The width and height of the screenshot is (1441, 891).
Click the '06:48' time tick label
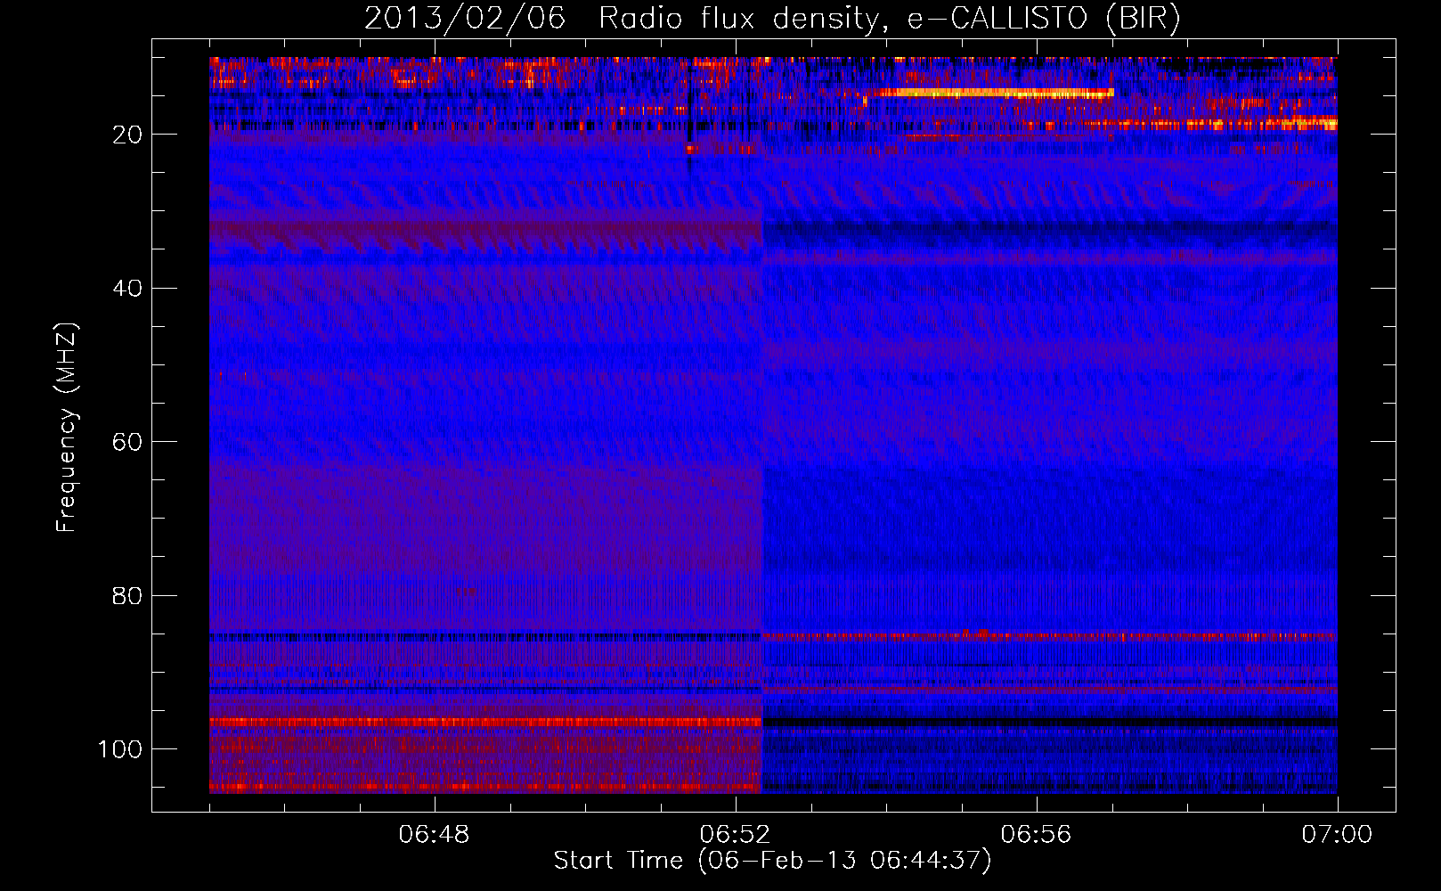tap(435, 835)
